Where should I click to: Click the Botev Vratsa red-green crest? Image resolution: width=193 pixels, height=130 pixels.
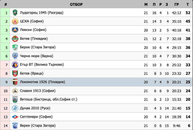point(15,73)
